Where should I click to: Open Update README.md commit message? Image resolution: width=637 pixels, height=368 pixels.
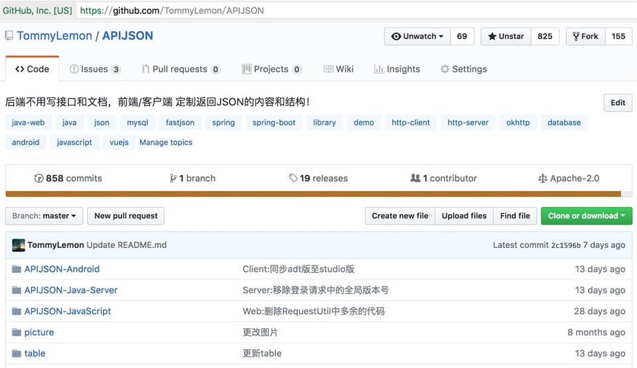(126, 245)
